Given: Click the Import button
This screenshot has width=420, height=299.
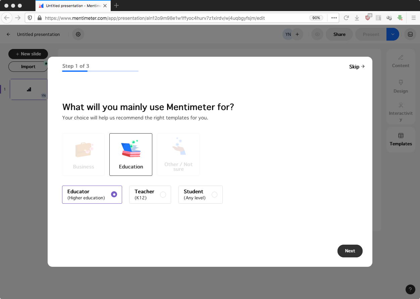Looking at the screenshot, I should [x=28, y=66].
